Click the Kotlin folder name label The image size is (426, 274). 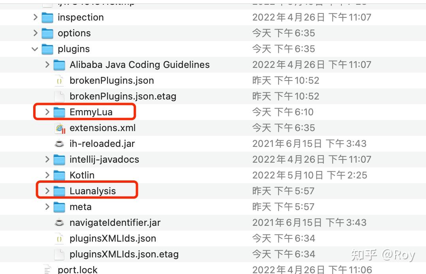click(82, 175)
